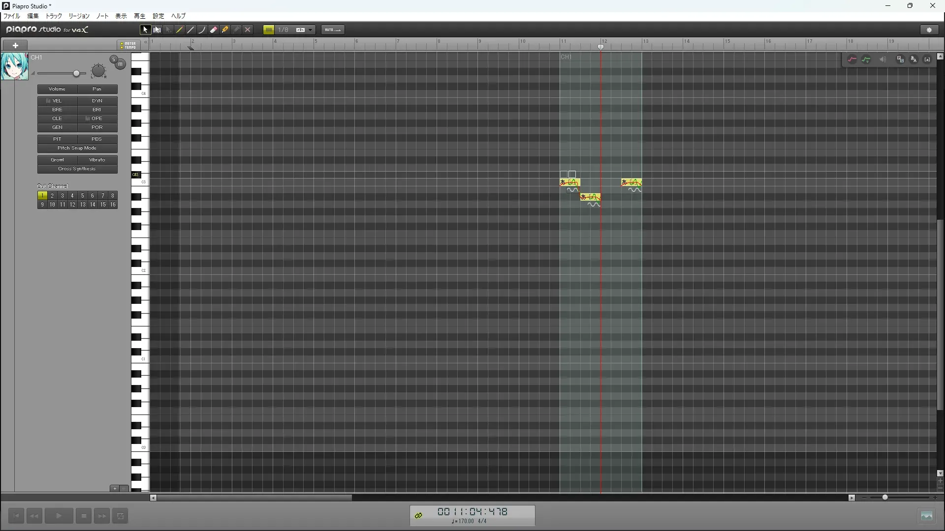The width and height of the screenshot is (945, 531).
Task: Select the eraser tool
Action: tap(214, 30)
